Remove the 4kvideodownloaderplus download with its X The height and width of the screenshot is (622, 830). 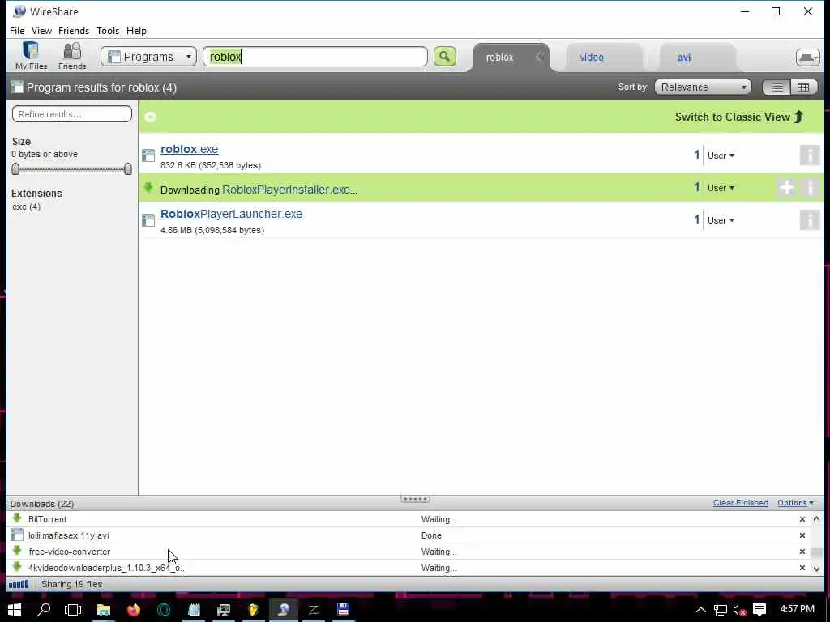[x=802, y=568]
